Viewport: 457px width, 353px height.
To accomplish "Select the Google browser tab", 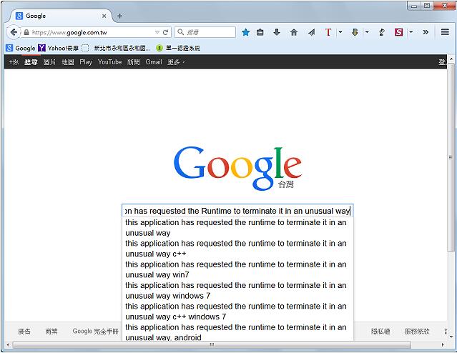I will click(x=60, y=16).
